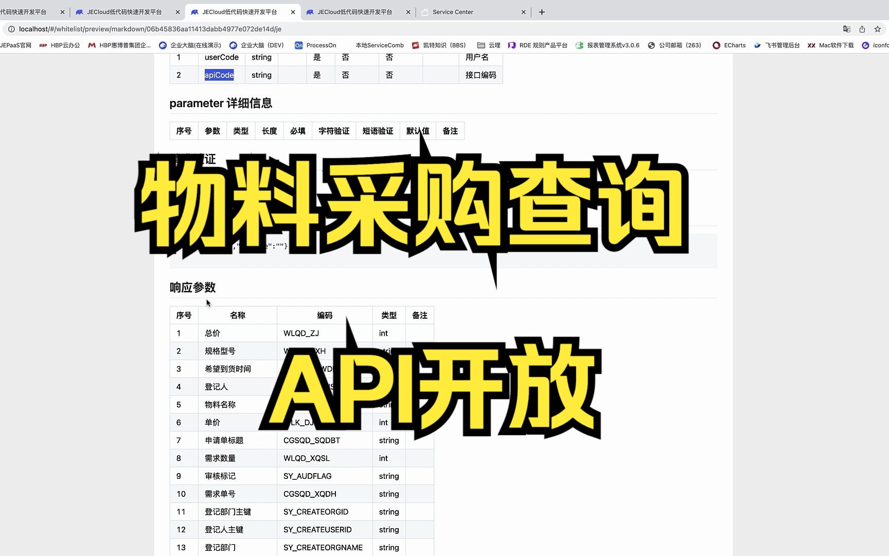Open a new browser tab
Viewport: 889px width, 556px height.
pyautogui.click(x=542, y=12)
